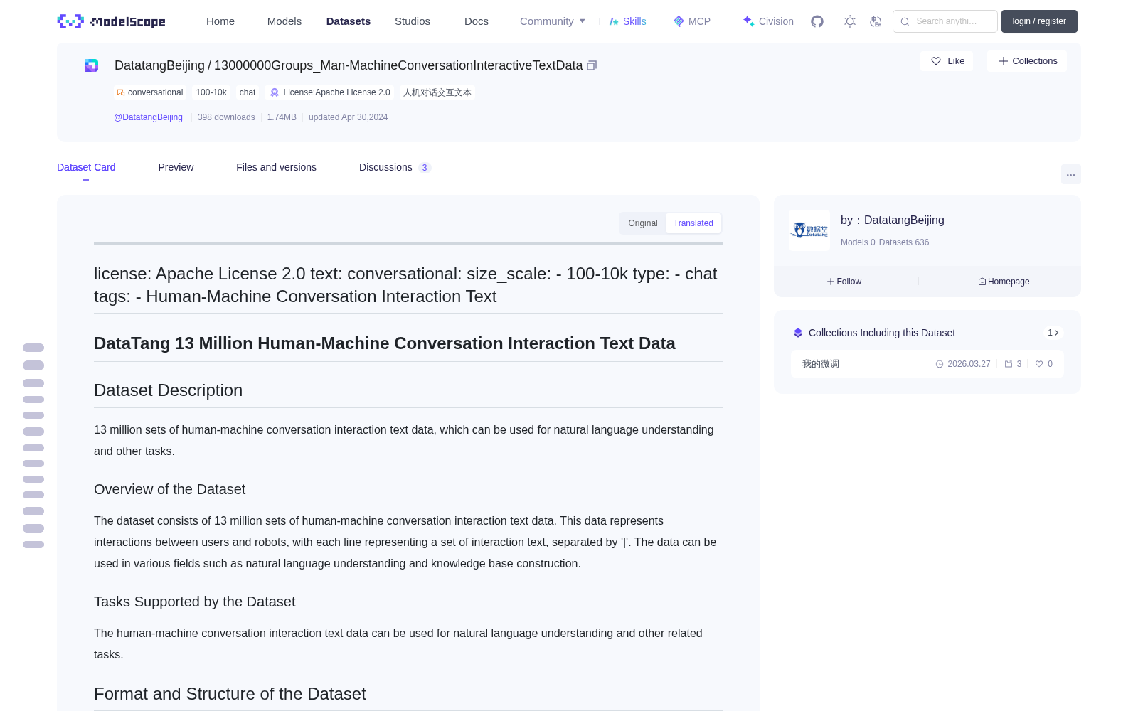The height and width of the screenshot is (711, 1138).
Task: Open the Docs menu item
Action: [477, 21]
